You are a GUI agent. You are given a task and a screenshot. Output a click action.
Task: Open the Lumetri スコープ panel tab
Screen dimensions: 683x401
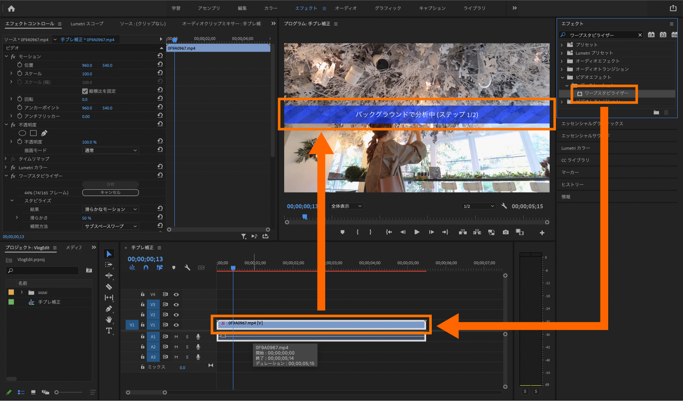[x=87, y=24]
